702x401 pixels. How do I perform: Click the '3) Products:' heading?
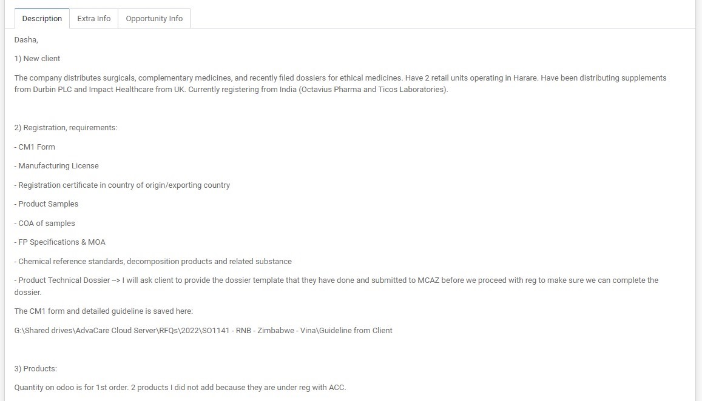click(x=35, y=369)
